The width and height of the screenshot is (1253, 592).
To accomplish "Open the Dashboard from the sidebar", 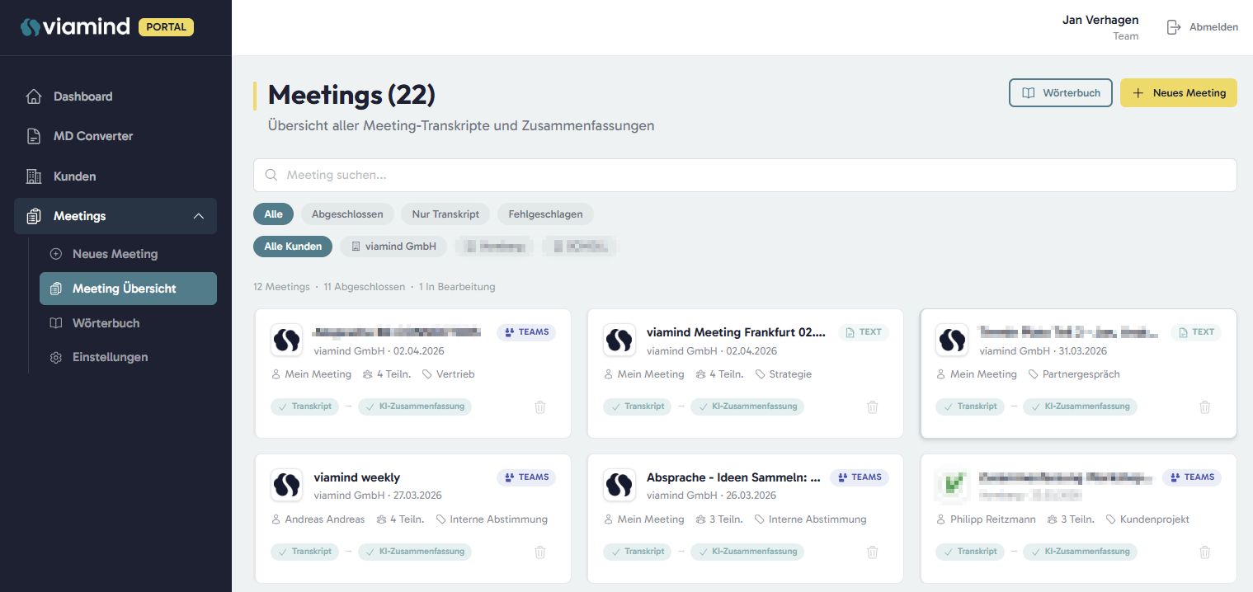I will (82, 96).
